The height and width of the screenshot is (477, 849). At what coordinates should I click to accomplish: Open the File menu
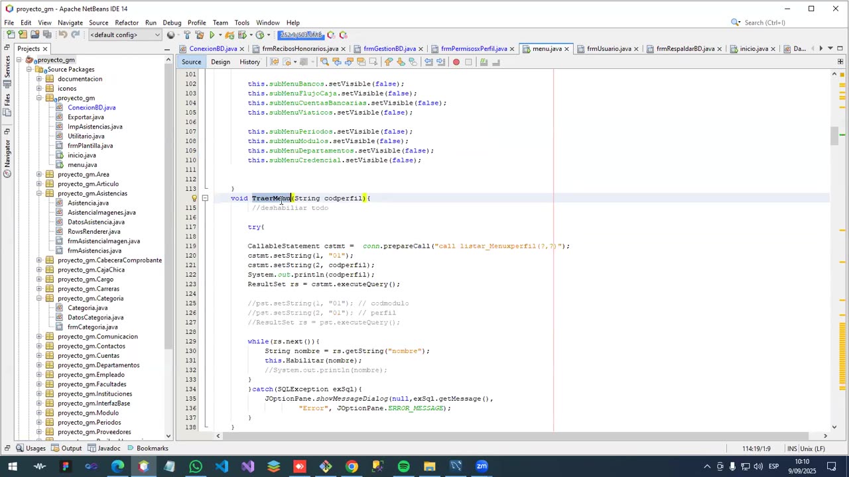click(x=9, y=23)
